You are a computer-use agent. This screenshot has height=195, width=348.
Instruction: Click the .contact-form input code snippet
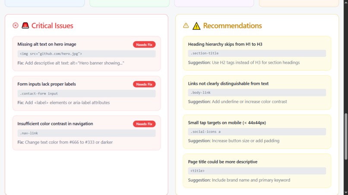pyautogui.click(x=86, y=93)
